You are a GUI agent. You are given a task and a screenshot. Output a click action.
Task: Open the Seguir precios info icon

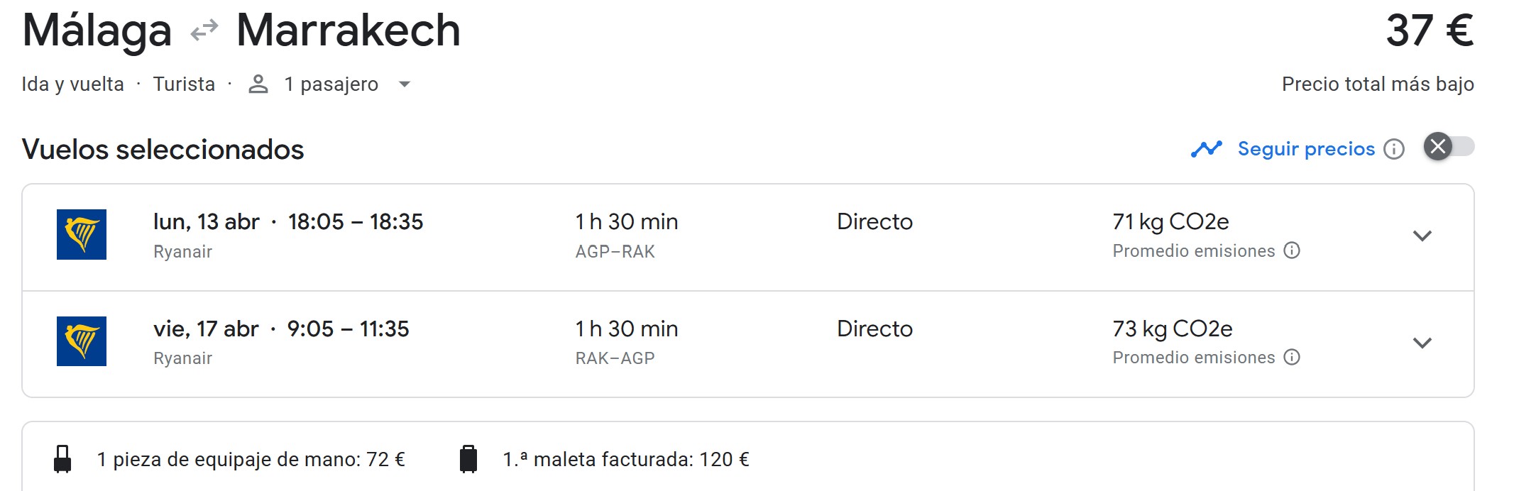point(1394,149)
